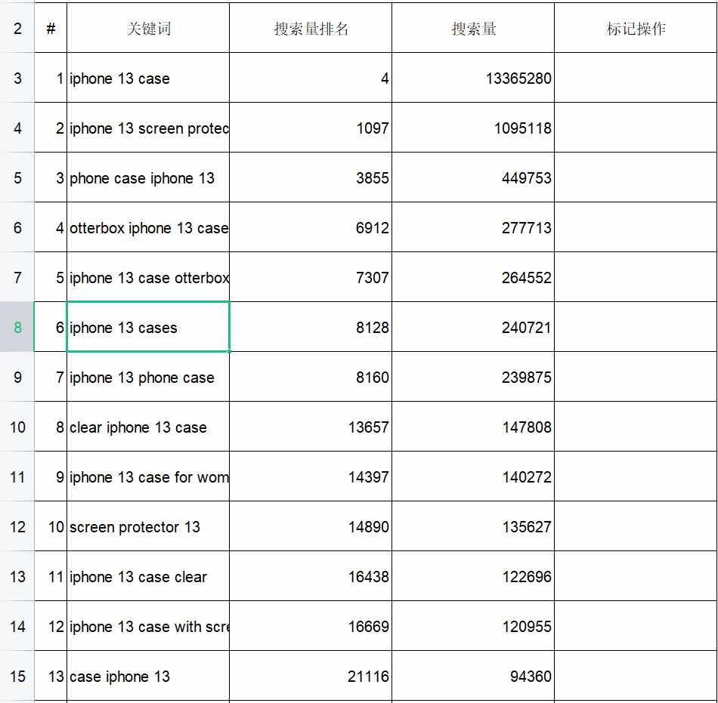Select cell 'otterbox iphone 13 case'
This screenshot has width=718, height=703.
(148, 227)
